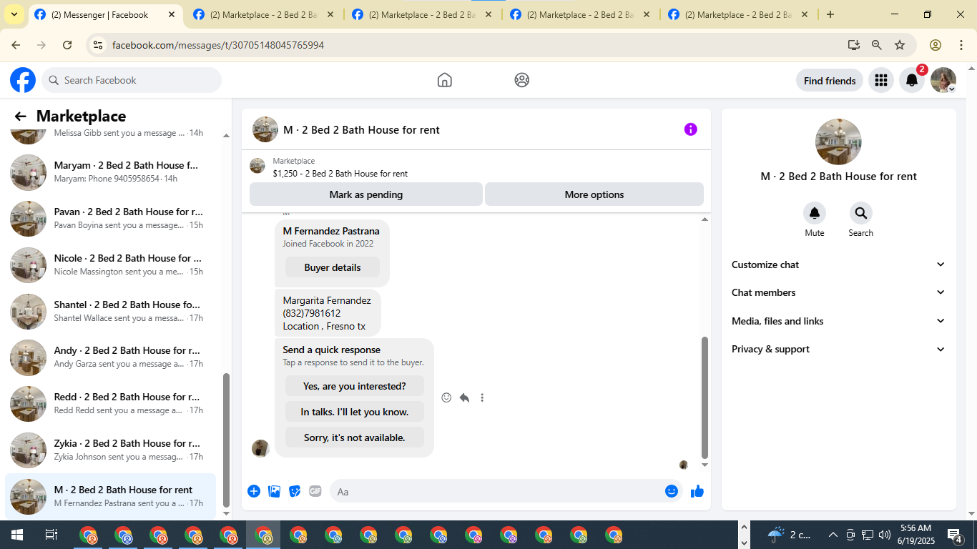Switch to the second browser tab, a Marketplace listing

(264, 15)
